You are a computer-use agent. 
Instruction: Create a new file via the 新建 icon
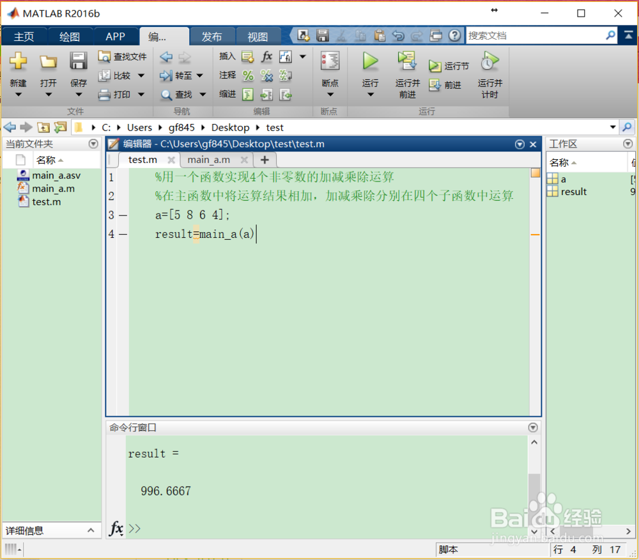click(x=19, y=62)
